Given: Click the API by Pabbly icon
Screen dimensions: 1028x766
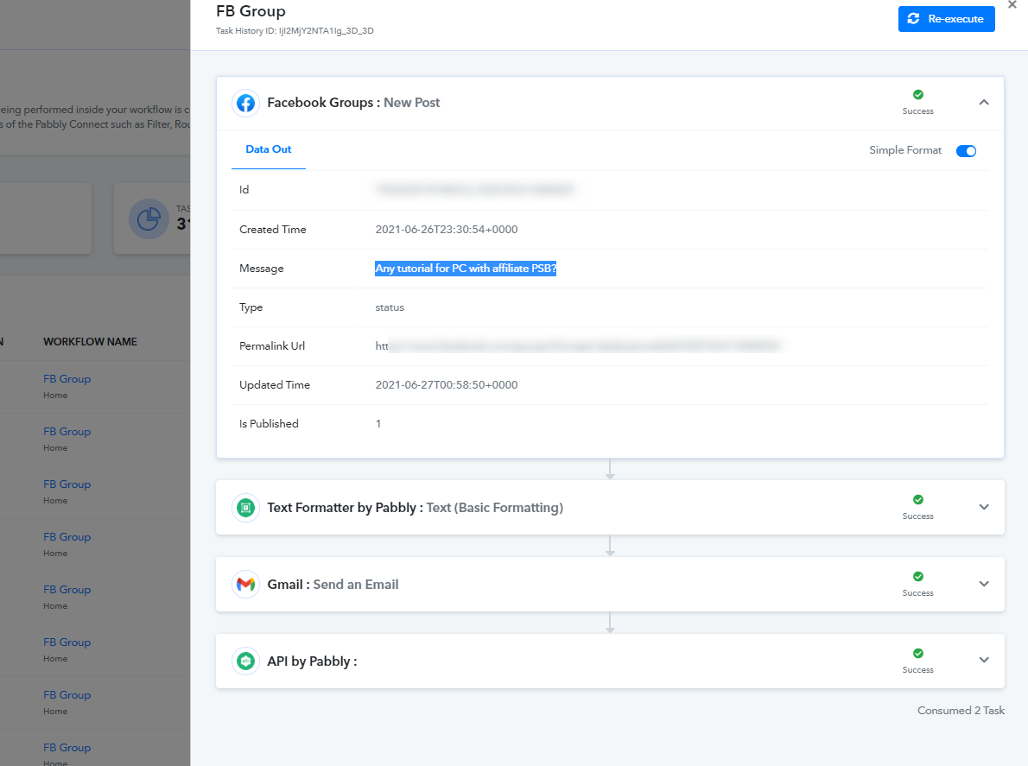Looking at the screenshot, I should click(x=246, y=662).
